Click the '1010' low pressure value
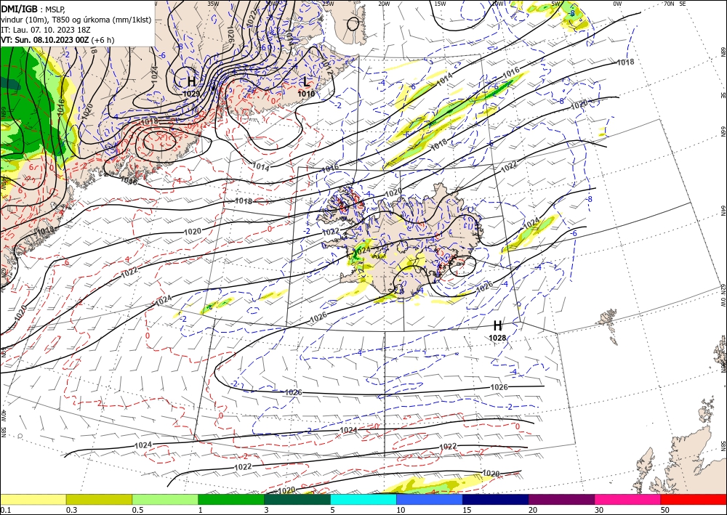The image size is (727, 515). click(x=306, y=94)
